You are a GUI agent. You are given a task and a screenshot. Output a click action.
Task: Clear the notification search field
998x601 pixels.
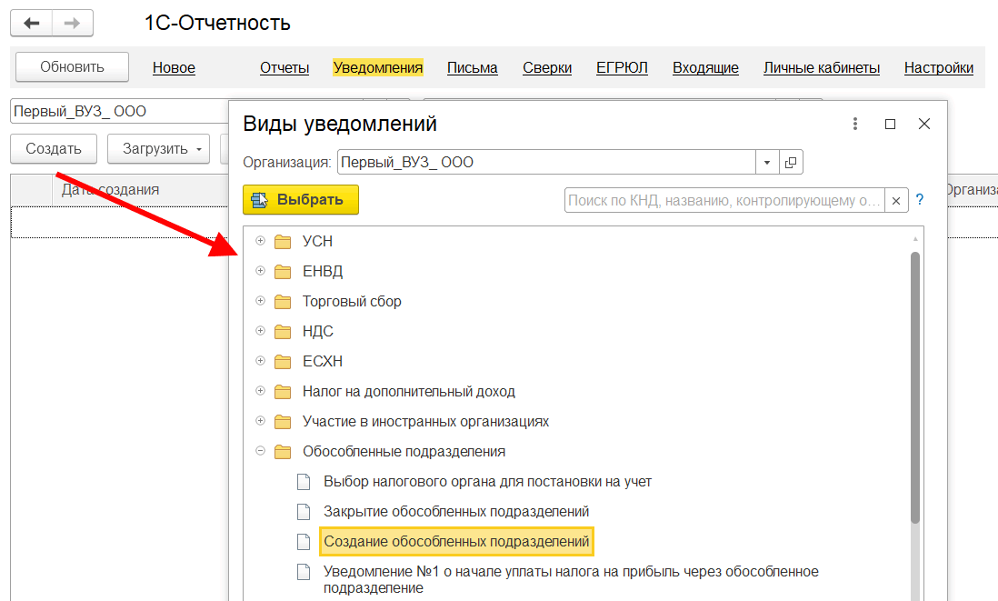click(896, 201)
